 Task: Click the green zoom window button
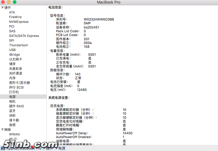(x=15, y=2)
